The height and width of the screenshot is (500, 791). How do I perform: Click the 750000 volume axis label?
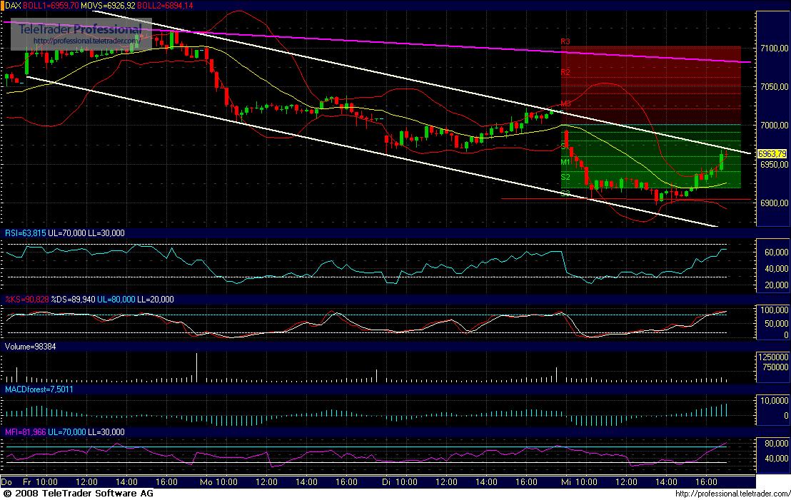tap(776, 367)
